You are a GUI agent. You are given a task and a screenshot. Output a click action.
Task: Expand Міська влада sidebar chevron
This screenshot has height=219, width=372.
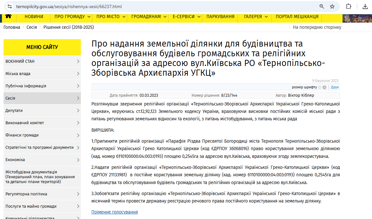click(78, 74)
